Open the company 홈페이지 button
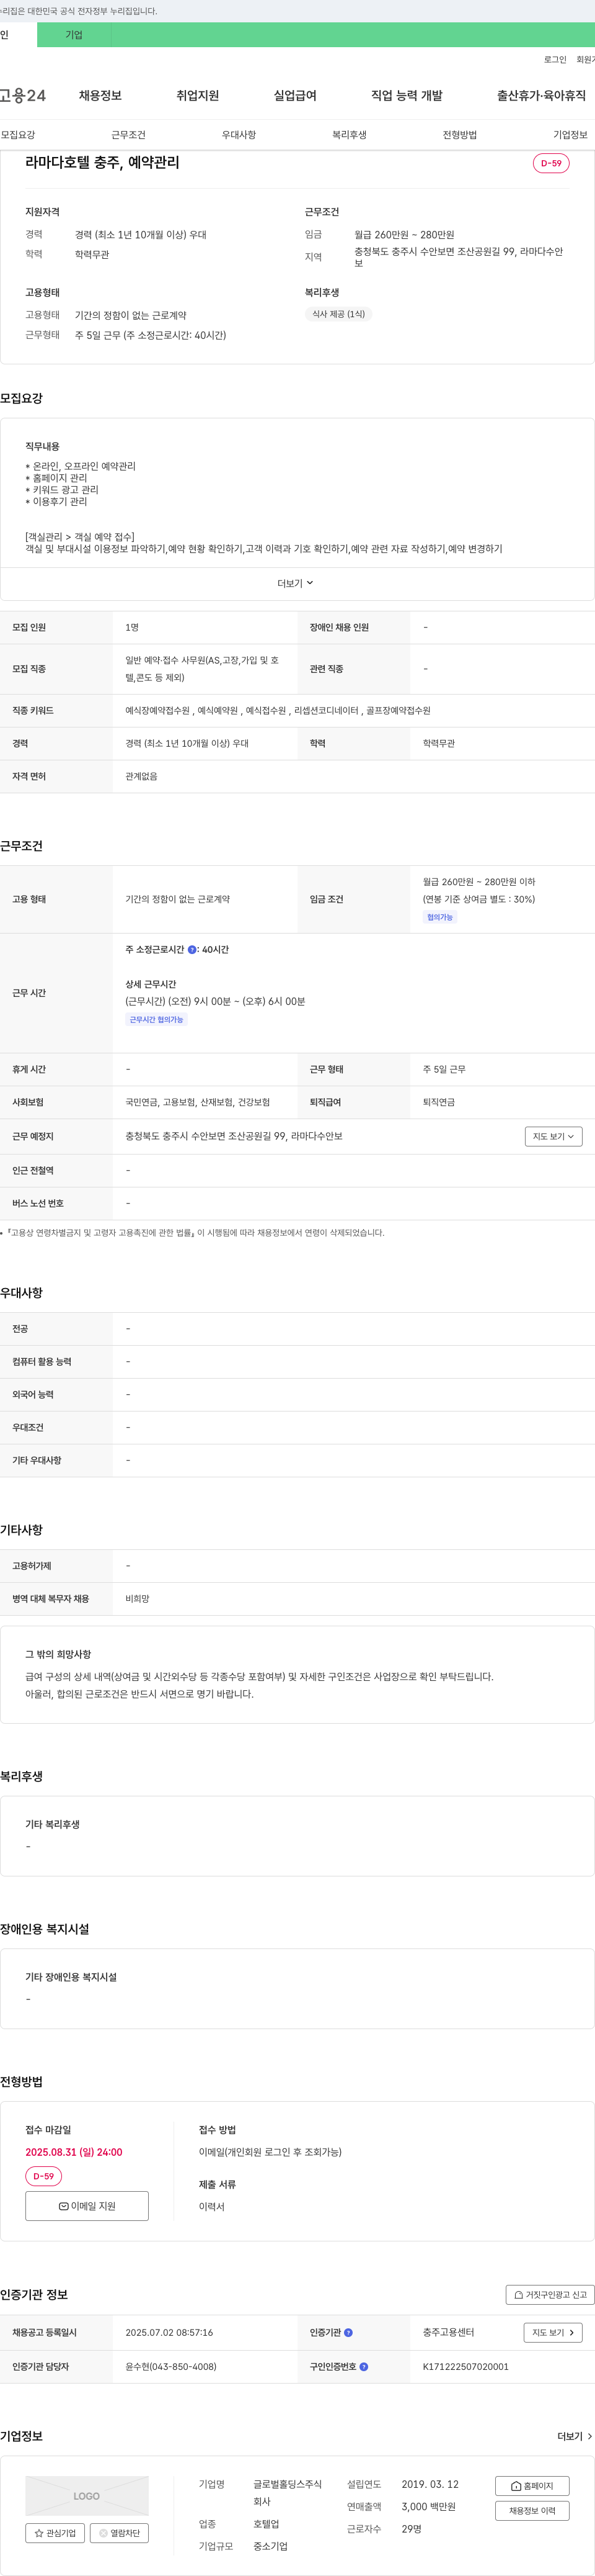The image size is (595, 2576). click(532, 2486)
